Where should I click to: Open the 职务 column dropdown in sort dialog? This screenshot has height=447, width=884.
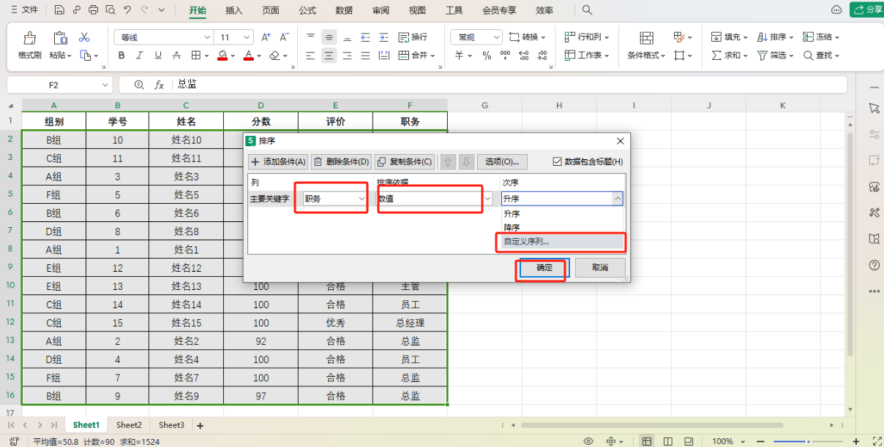362,198
